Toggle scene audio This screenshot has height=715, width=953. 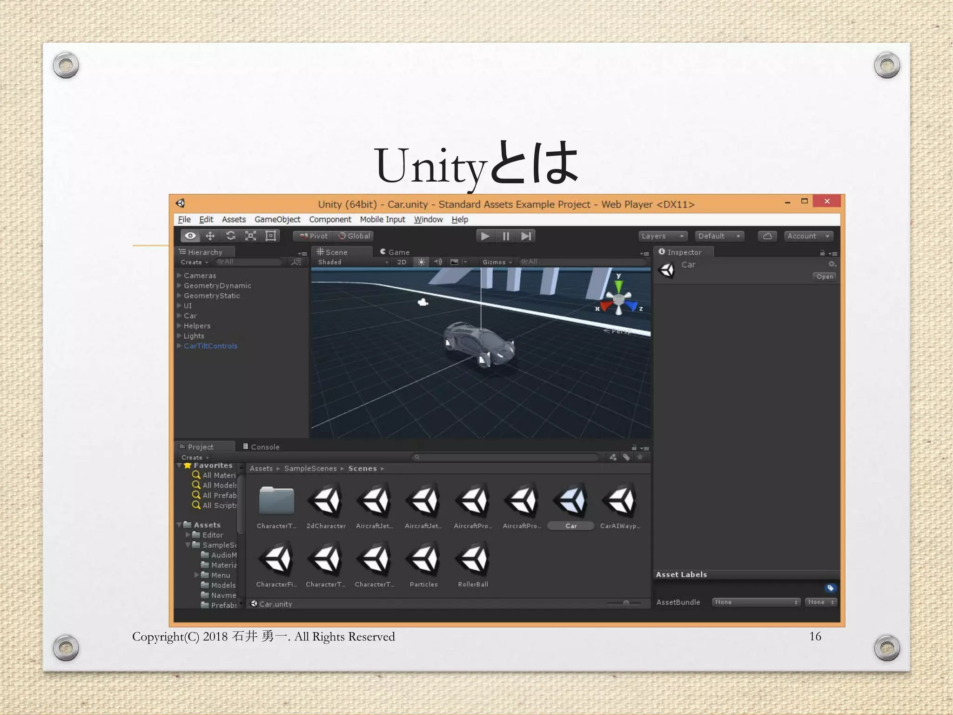437,262
